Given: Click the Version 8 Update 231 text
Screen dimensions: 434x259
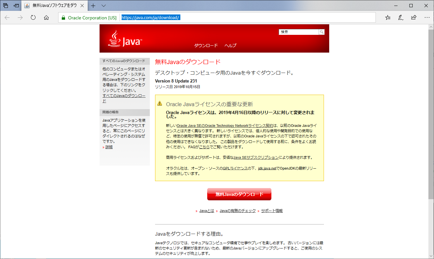Looking at the screenshot, I should 176,81.
